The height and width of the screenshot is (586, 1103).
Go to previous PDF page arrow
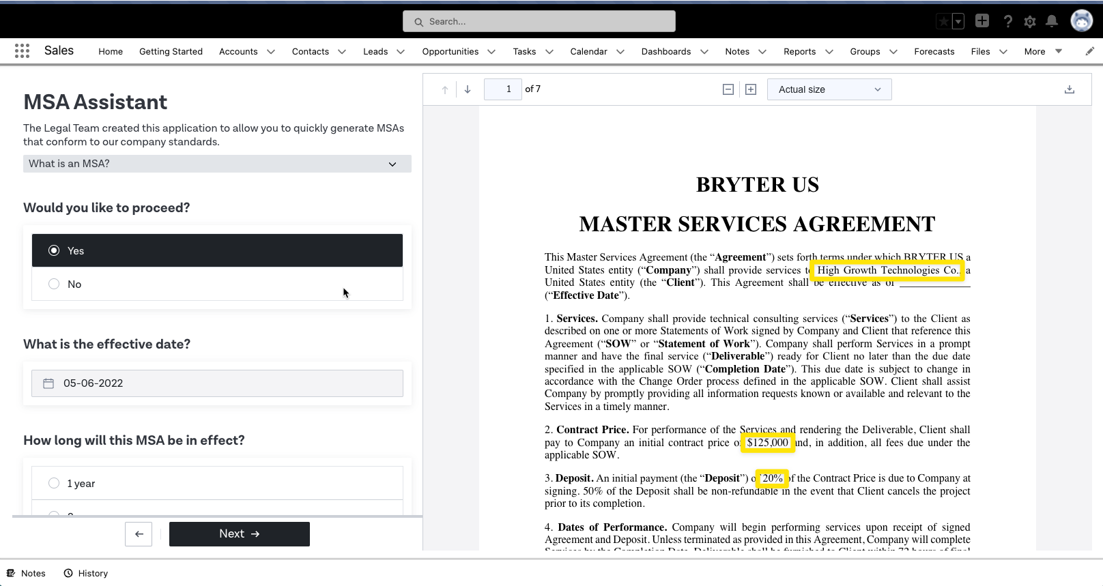(445, 89)
